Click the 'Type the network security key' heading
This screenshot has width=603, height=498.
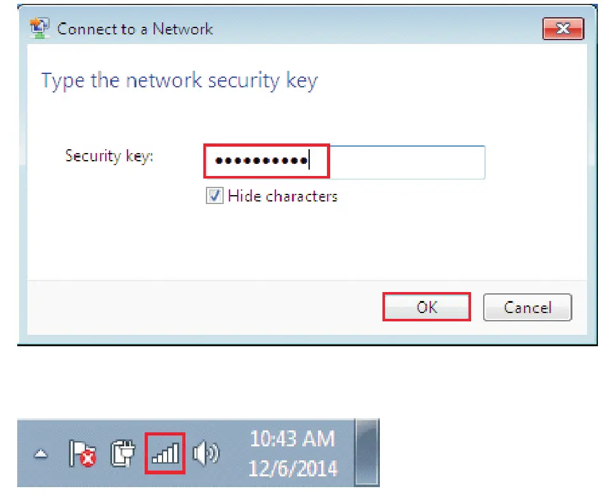(x=179, y=82)
